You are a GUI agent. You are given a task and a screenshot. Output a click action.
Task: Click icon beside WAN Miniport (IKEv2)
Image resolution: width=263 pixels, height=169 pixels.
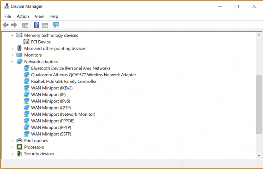(26, 88)
